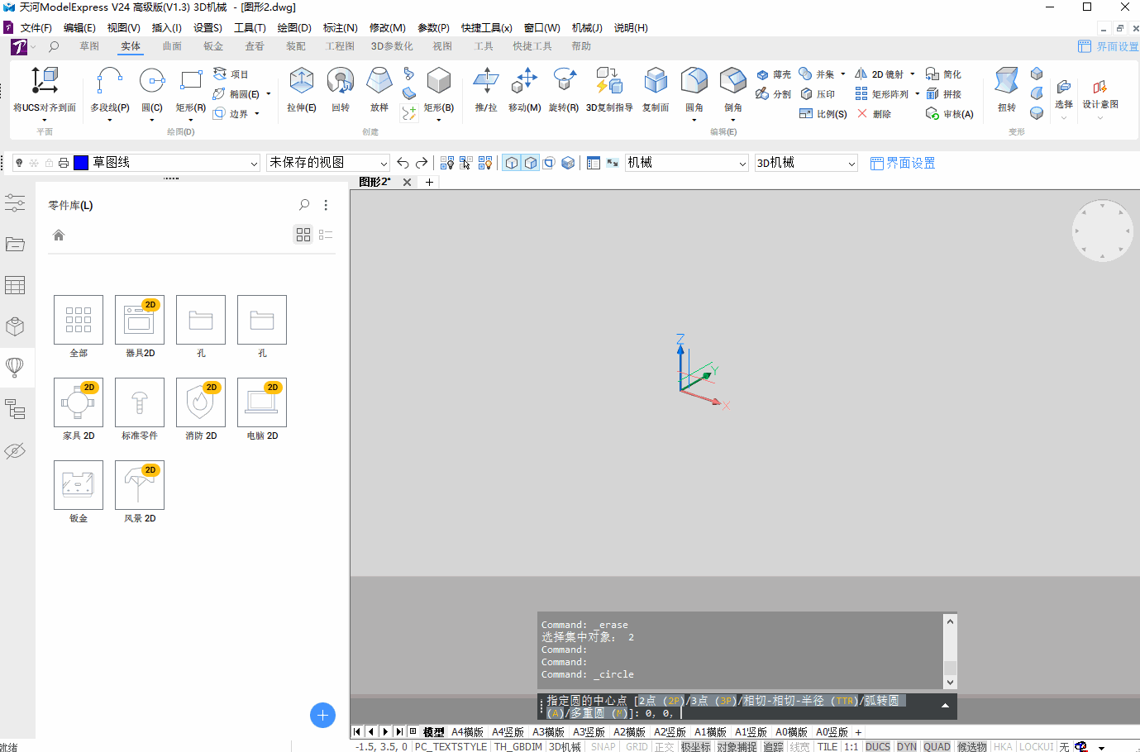Click the Stitch (拼接) tool
The width and height of the screenshot is (1140, 752).
[944, 94]
